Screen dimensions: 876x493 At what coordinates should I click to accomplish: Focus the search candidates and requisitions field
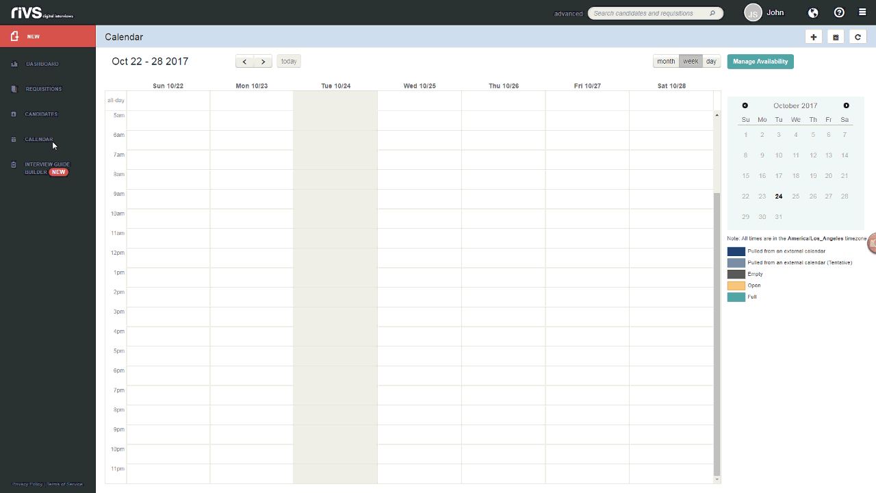pyautogui.click(x=656, y=13)
